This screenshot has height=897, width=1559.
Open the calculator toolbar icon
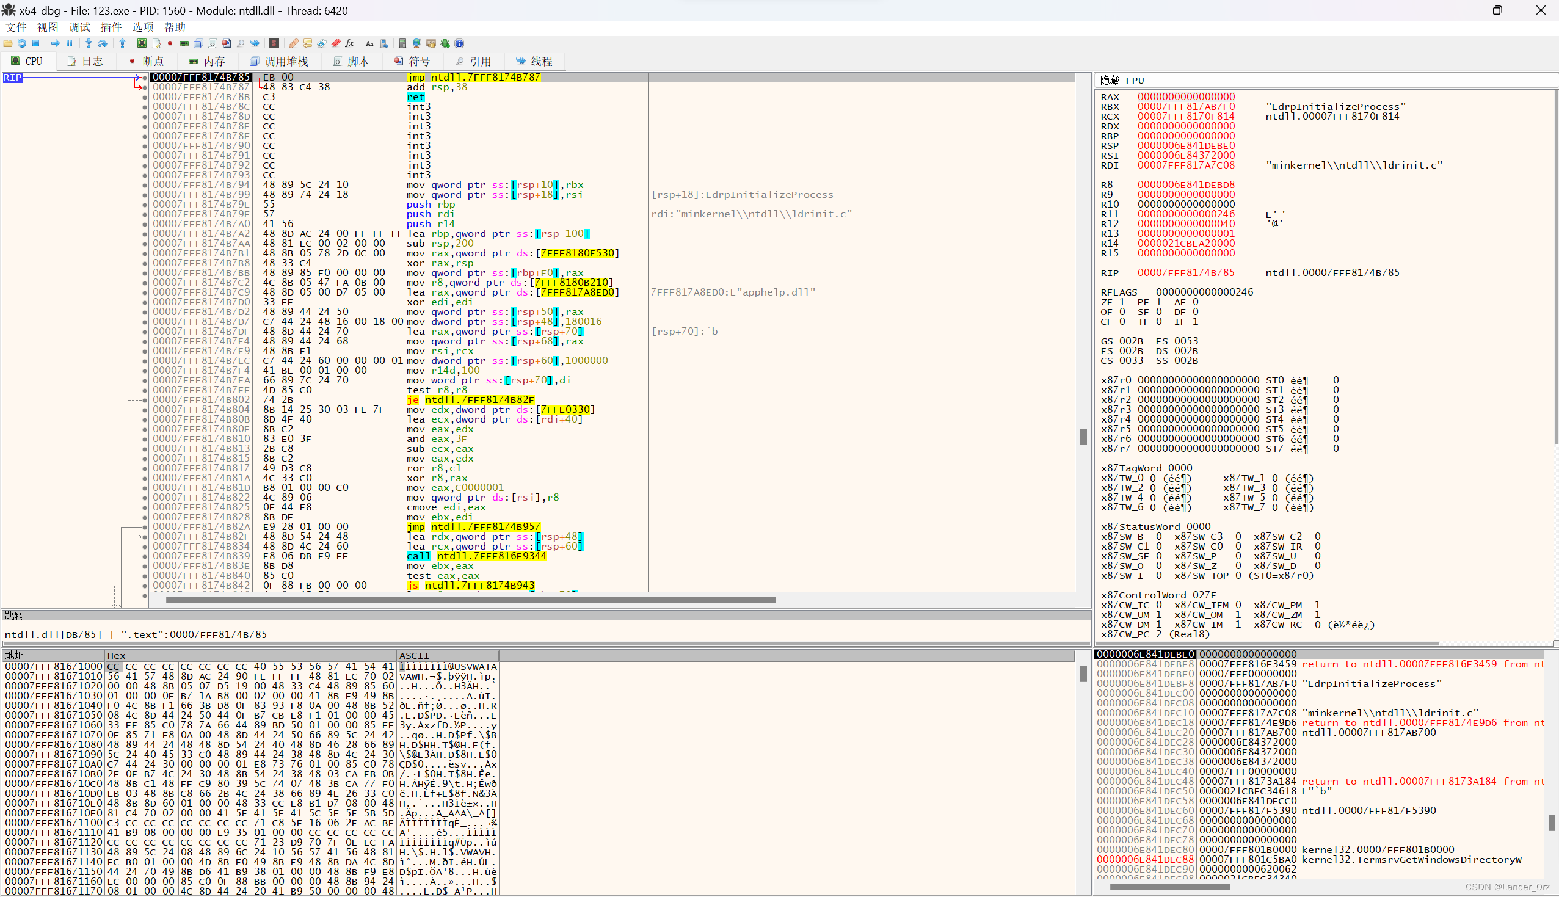(x=403, y=44)
